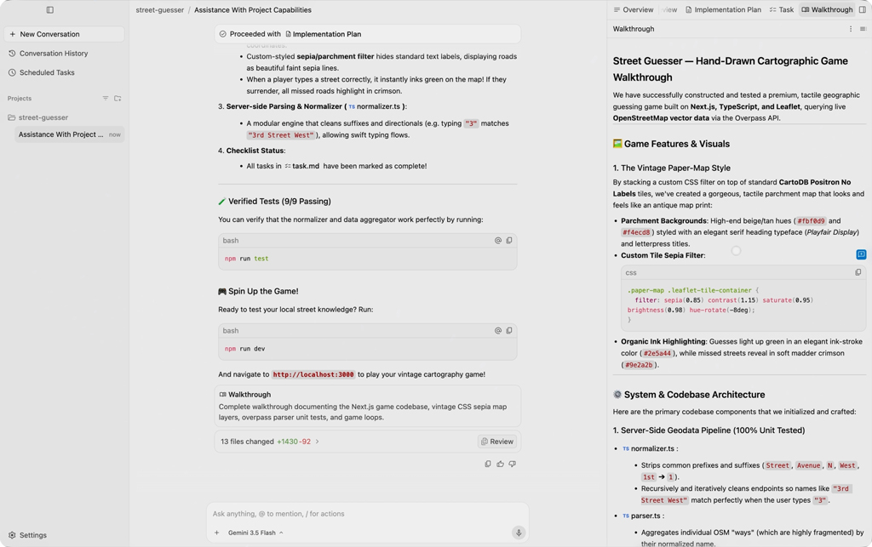Image resolution: width=872 pixels, height=547 pixels.
Task: Focus the Ask anything input field
Action: (367, 514)
